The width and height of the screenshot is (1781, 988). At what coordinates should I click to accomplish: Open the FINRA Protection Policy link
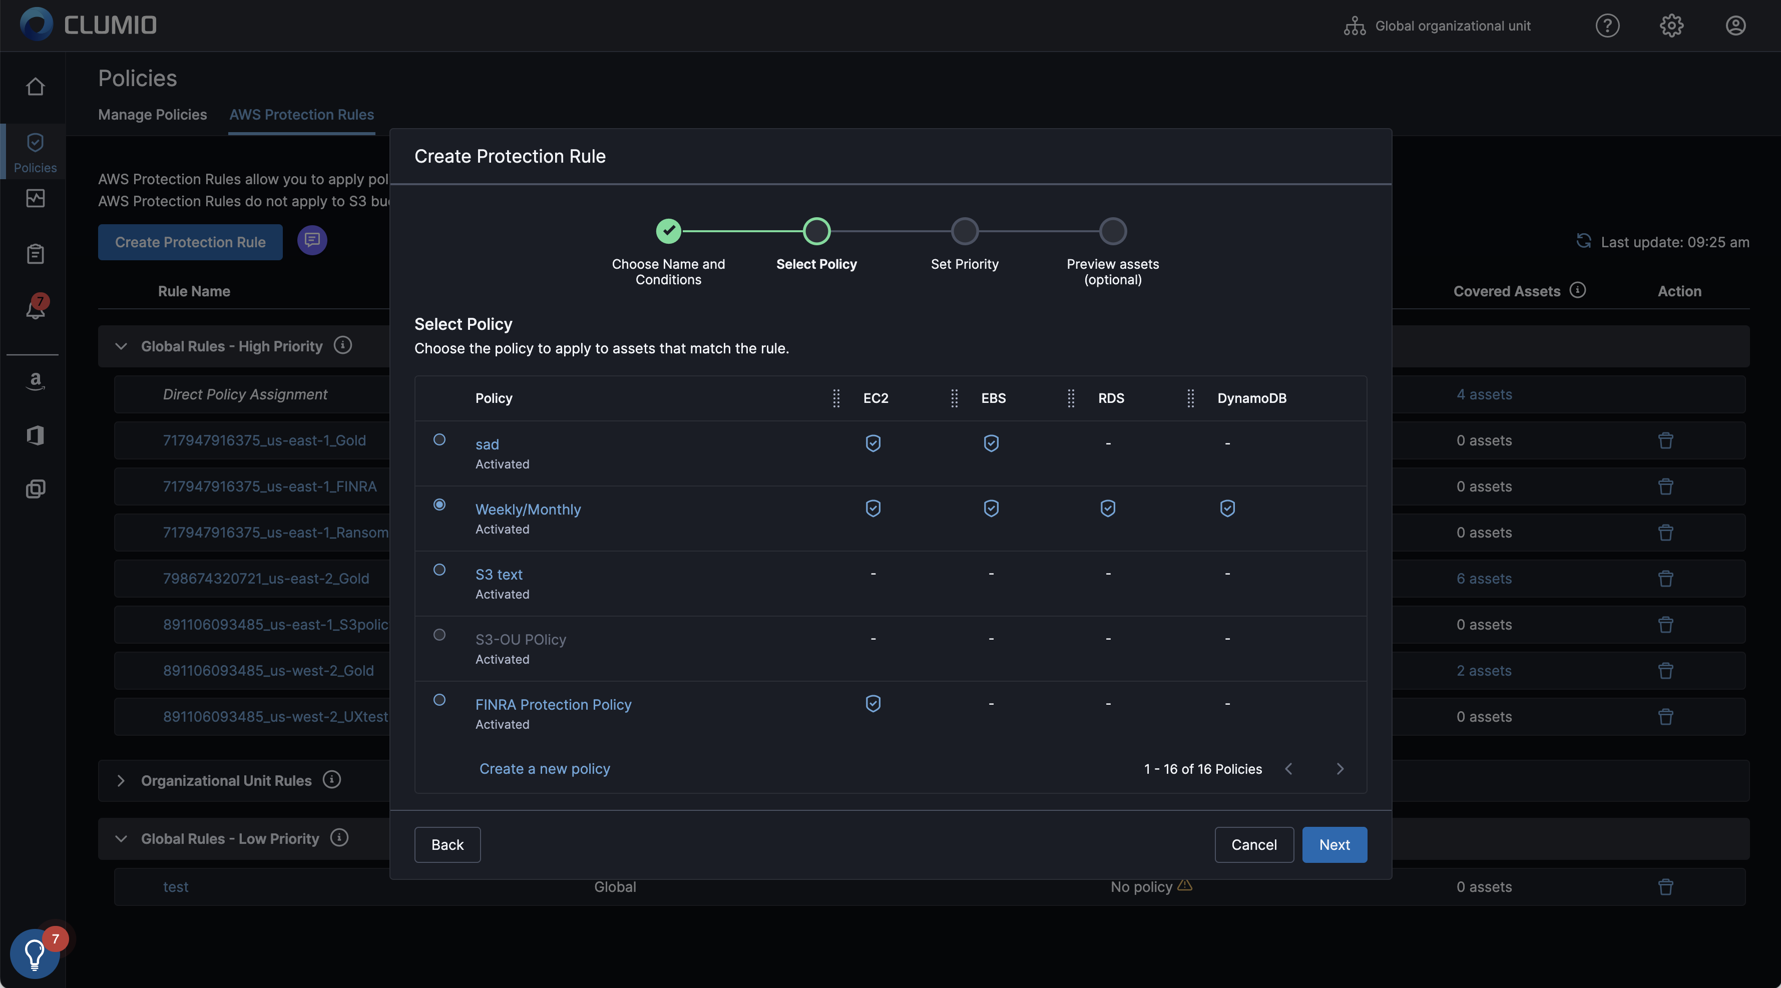tap(553, 705)
